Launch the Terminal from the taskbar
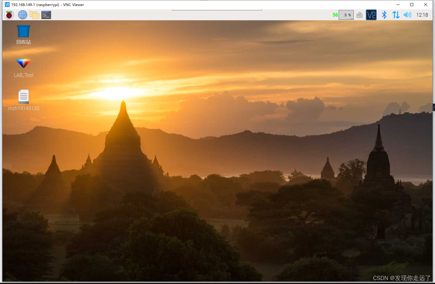 click(x=46, y=15)
